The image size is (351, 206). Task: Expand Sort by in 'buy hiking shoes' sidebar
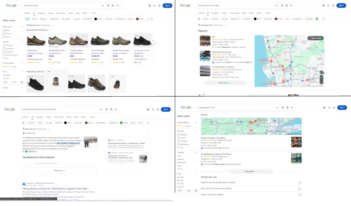coord(22,88)
